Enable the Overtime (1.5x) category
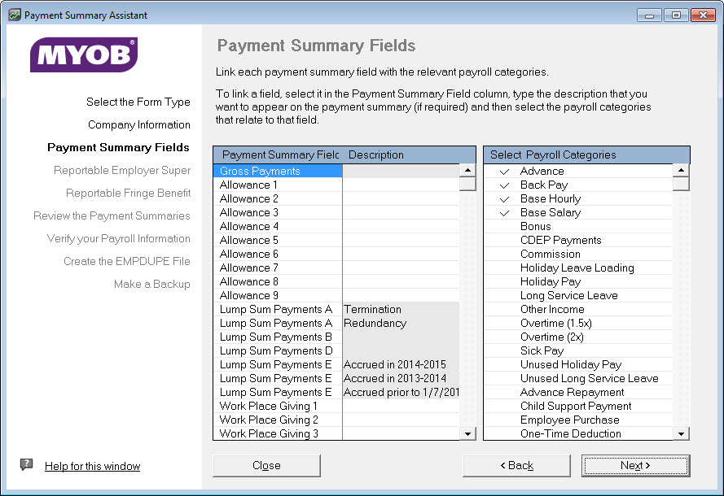 [x=506, y=323]
